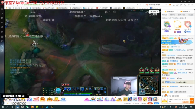Close the small video popup window button
The image size is (195, 109).
point(158,12)
